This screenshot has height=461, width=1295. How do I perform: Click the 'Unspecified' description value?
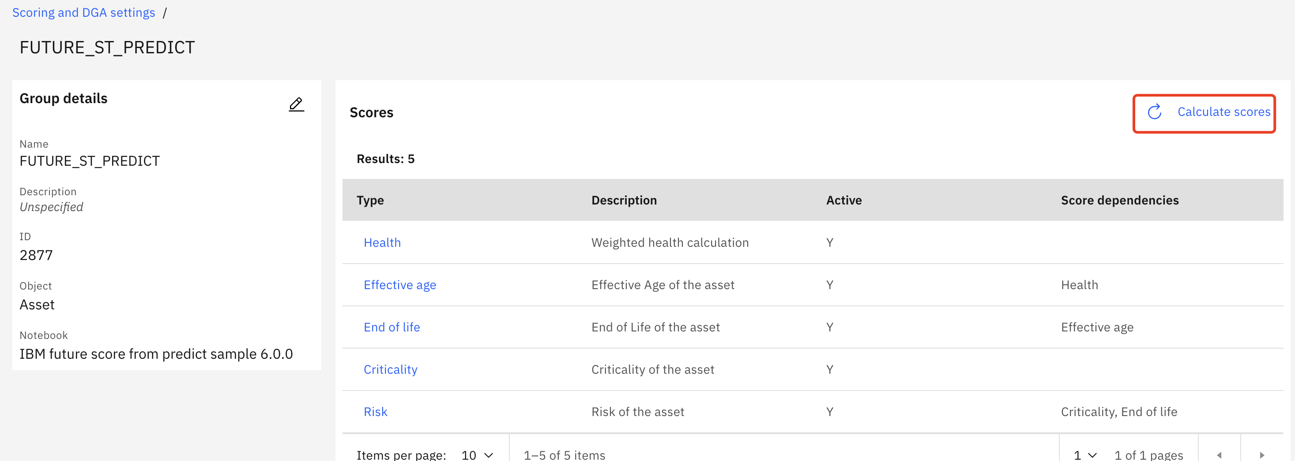51,207
